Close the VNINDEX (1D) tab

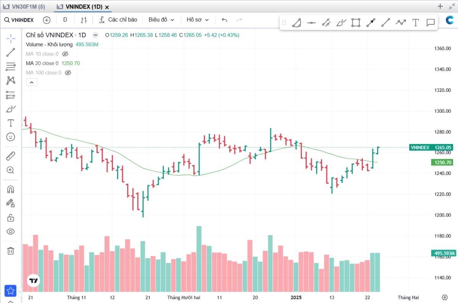(107, 7)
